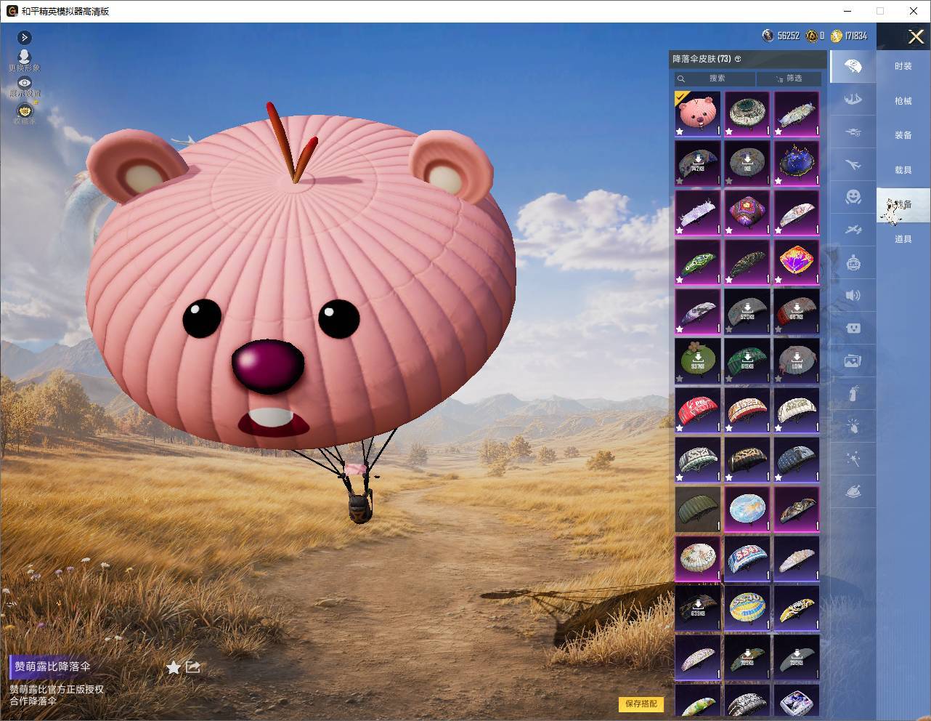
Task: Open the speaker voice pack category
Action: [853, 295]
